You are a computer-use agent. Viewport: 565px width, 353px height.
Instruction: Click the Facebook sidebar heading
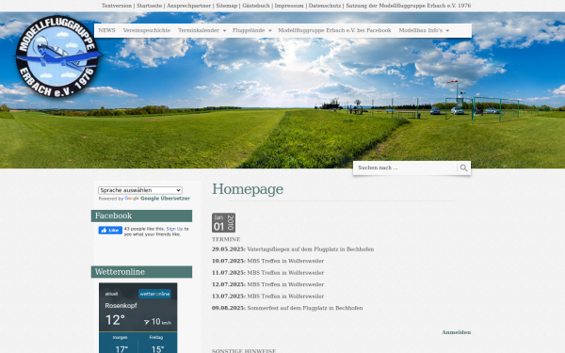(141, 216)
